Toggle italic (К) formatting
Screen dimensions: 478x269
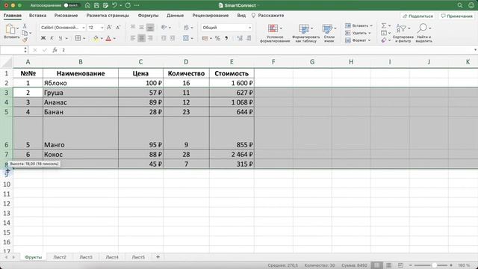(52, 38)
